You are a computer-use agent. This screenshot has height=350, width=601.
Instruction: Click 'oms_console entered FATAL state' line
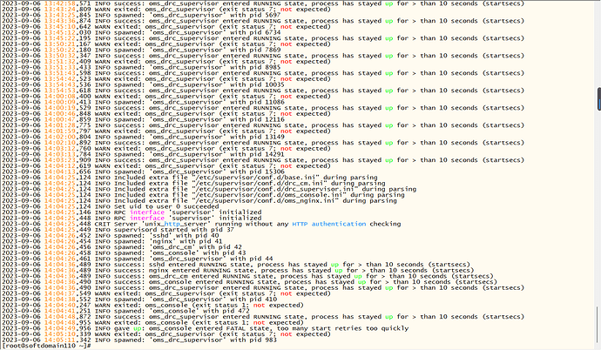click(x=205, y=328)
